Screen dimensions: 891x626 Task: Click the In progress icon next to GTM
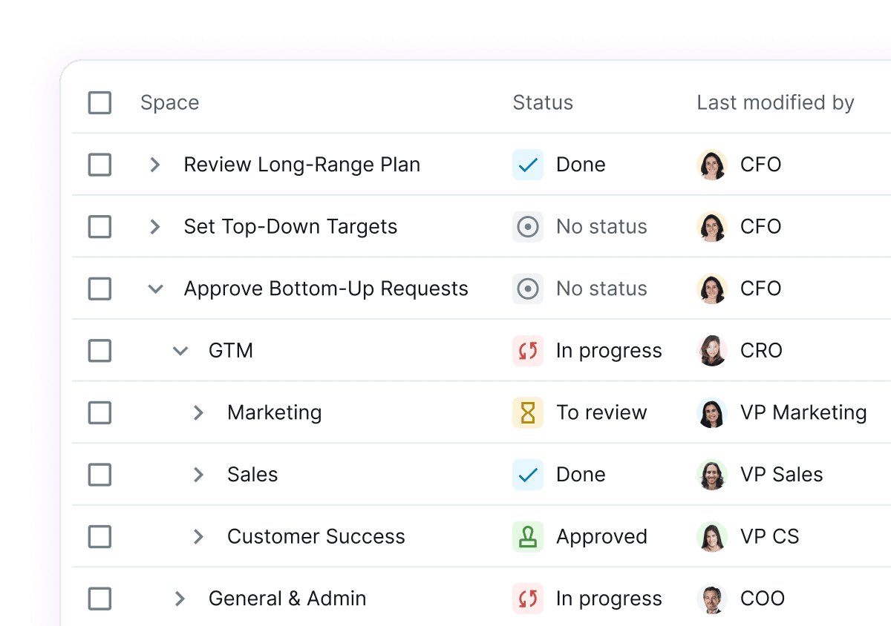[x=528, y=350]
